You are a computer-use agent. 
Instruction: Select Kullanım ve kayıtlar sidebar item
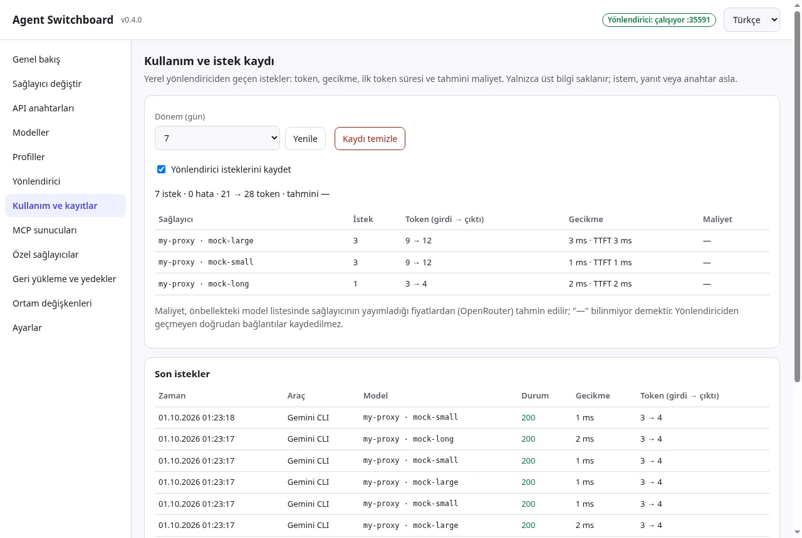[65, 206]
